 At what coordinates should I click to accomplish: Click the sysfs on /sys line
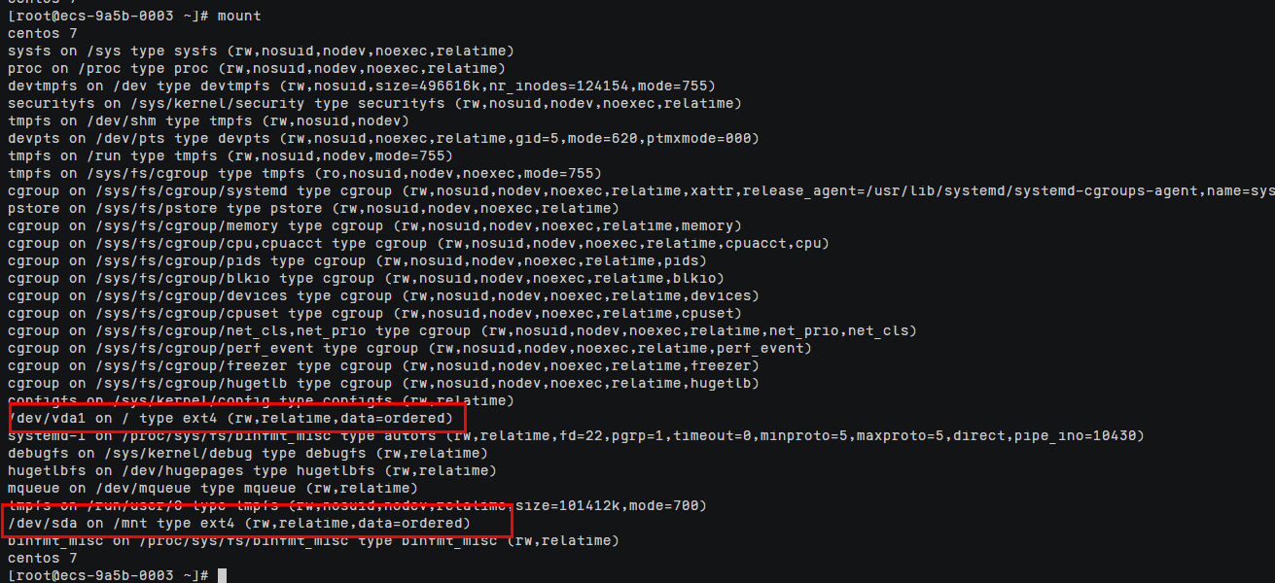[x=261, y=51]
